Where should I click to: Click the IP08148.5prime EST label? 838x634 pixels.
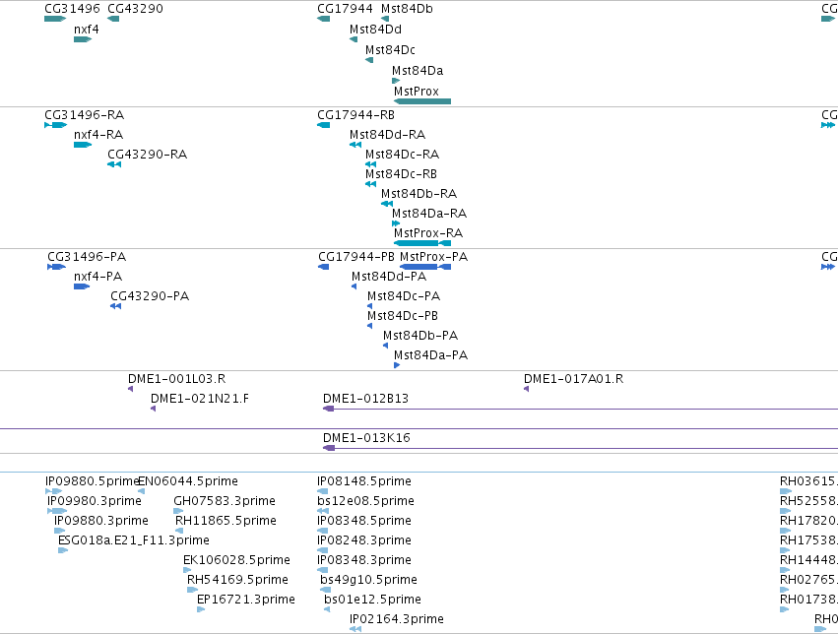pyautogui.click(x=364, y=481)
